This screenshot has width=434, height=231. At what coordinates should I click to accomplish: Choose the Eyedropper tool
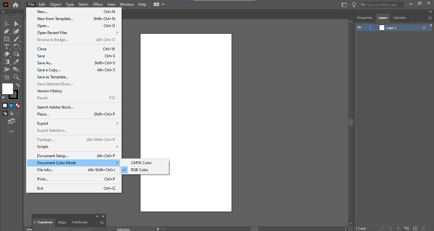coord(17,62)
